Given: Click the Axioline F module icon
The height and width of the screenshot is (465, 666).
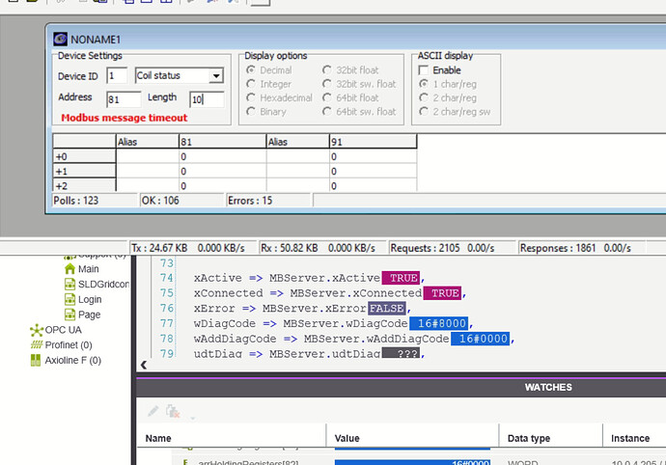Looking at the screenshot, I should (36, 360).
